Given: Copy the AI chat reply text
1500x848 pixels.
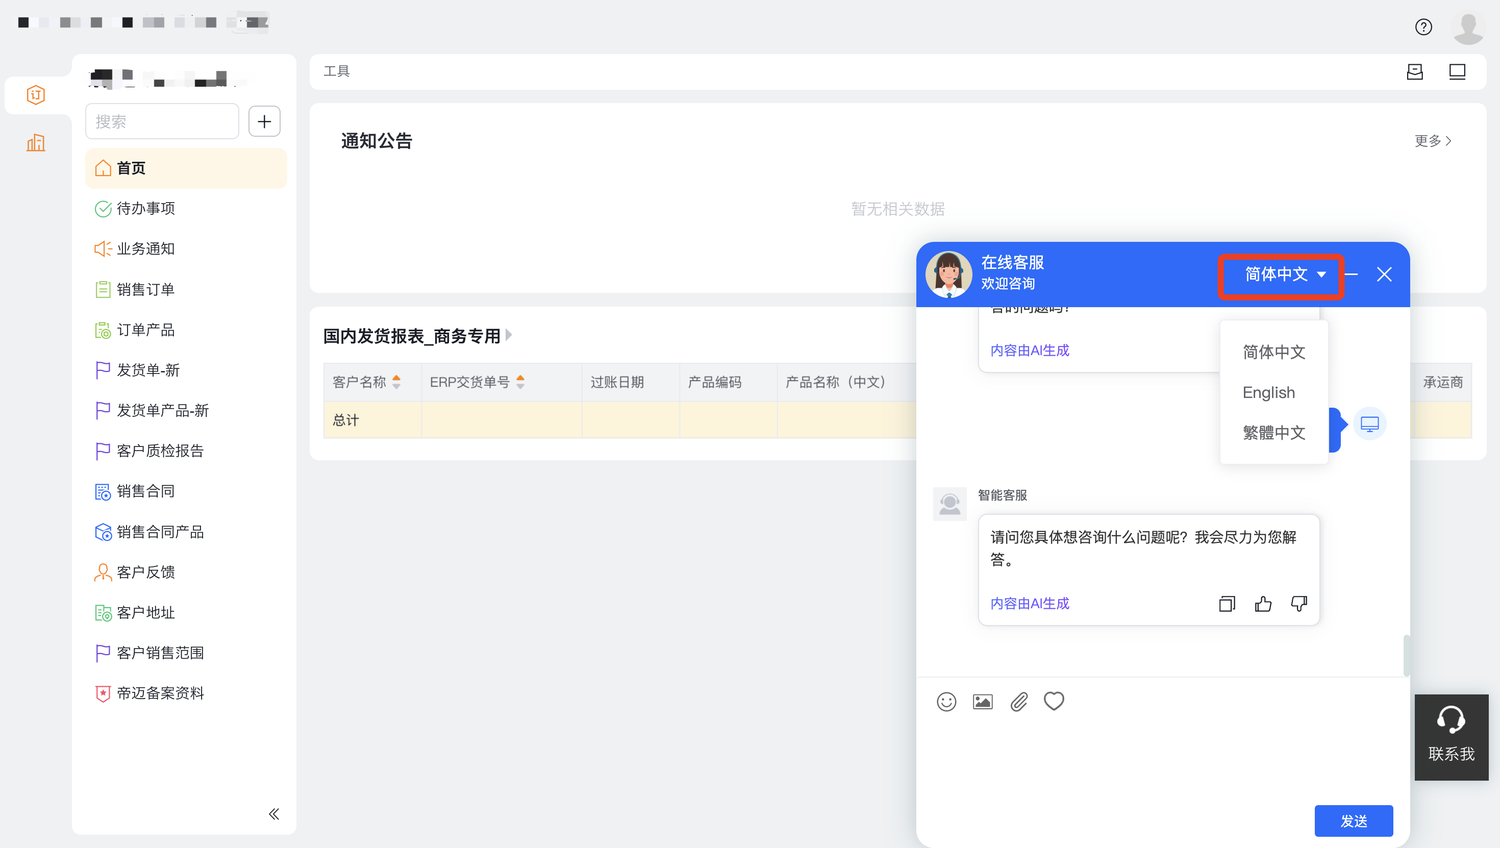Looking at the screenshot, I should [x=1227, y=604].
